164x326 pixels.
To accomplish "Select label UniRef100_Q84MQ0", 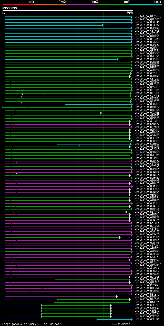I will point(147,260).
